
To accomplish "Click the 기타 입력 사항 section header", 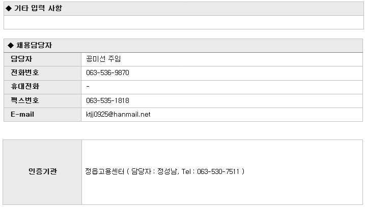I will tap(184, 9).
